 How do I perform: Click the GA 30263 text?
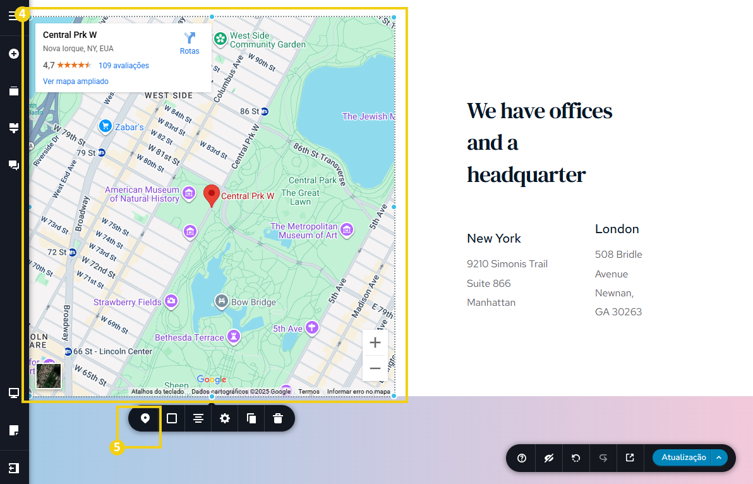pos(618,312)
